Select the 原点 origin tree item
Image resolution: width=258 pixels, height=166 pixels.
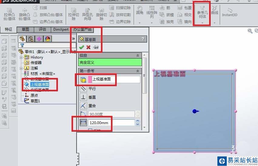coord(31,95)
